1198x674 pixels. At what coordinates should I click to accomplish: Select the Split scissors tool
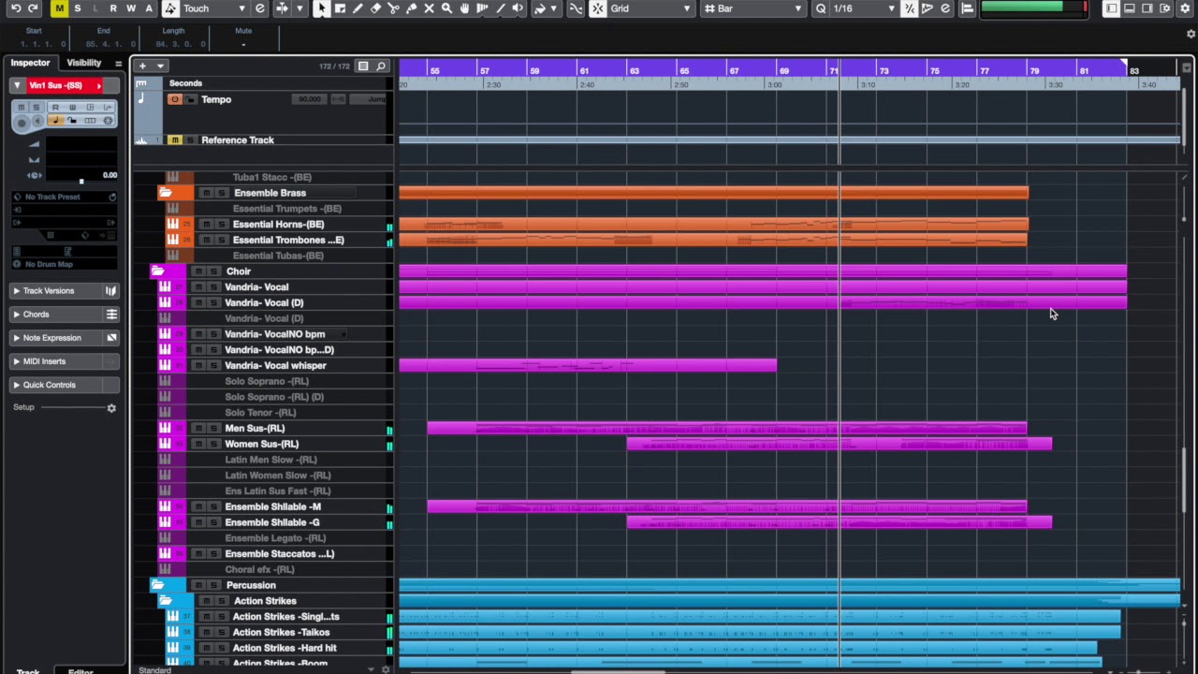coord(393,8)
